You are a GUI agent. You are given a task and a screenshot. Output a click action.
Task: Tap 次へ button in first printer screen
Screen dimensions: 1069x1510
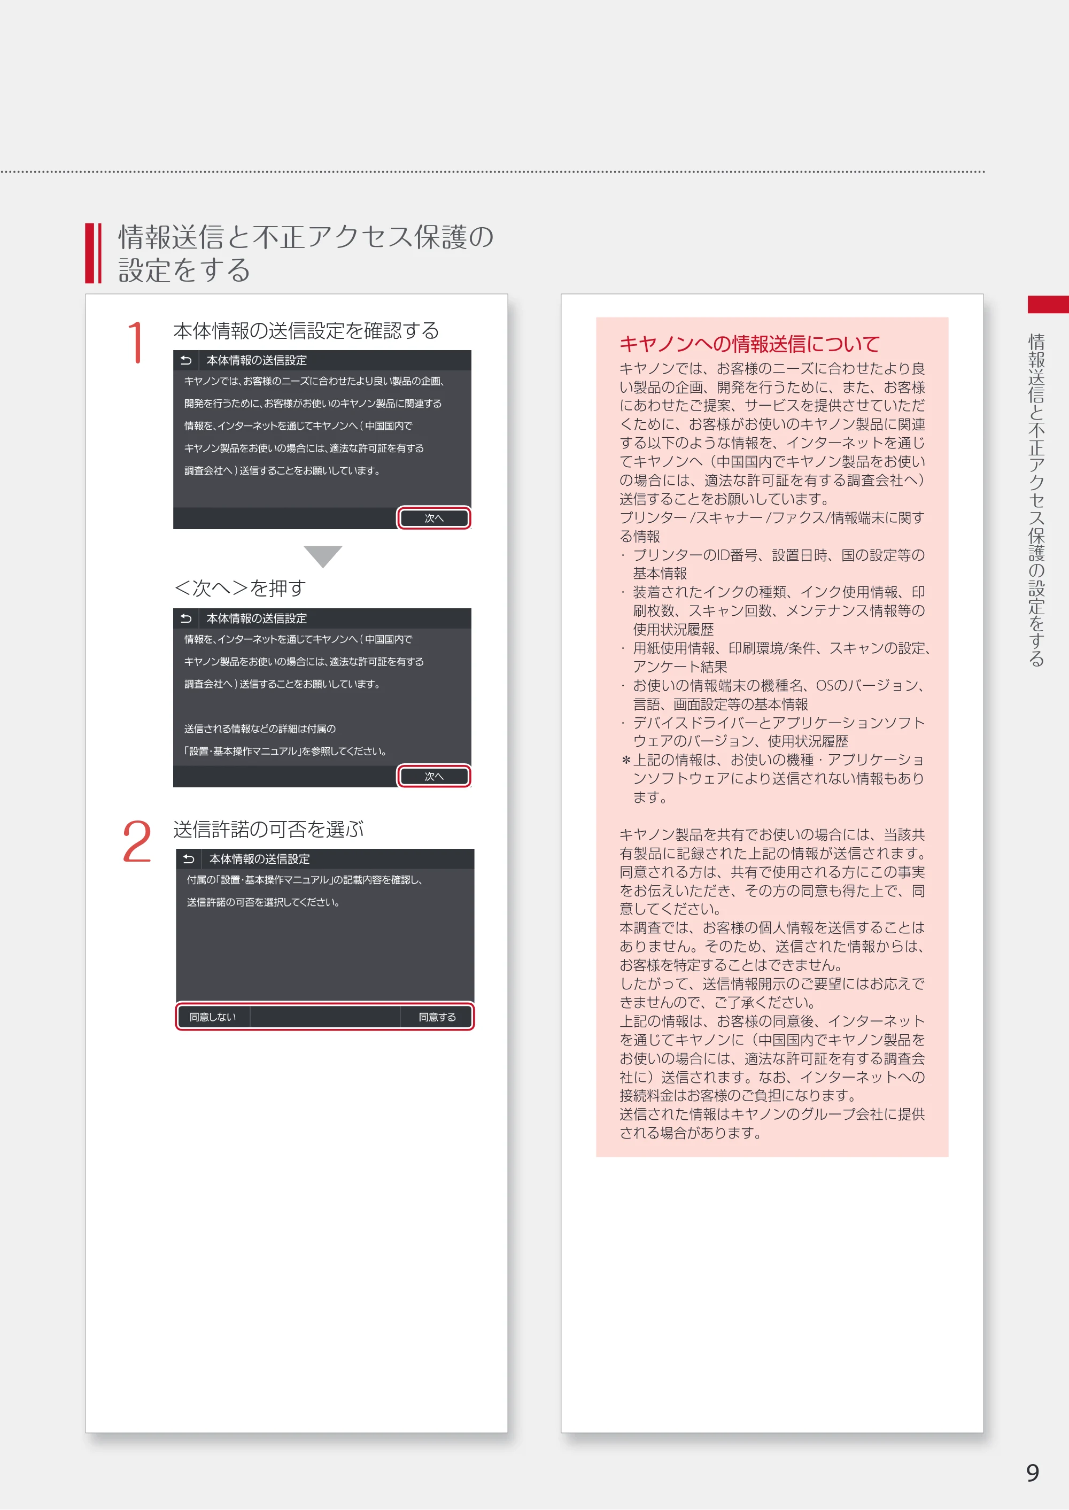tap(434, 518)
